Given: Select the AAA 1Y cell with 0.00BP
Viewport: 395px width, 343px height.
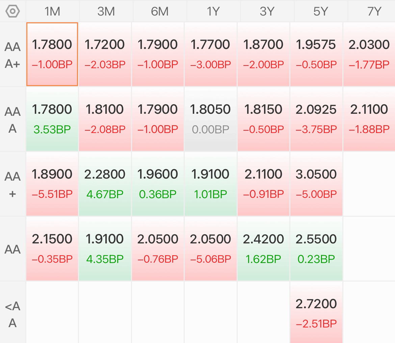Looking at the screenshot, I should (x=211, y=119).
